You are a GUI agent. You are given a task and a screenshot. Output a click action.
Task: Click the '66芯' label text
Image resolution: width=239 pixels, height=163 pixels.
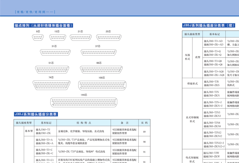coord(99,63)
